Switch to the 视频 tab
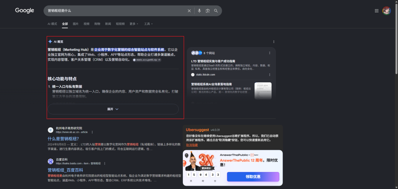The image size is (398, 189). 87,24
